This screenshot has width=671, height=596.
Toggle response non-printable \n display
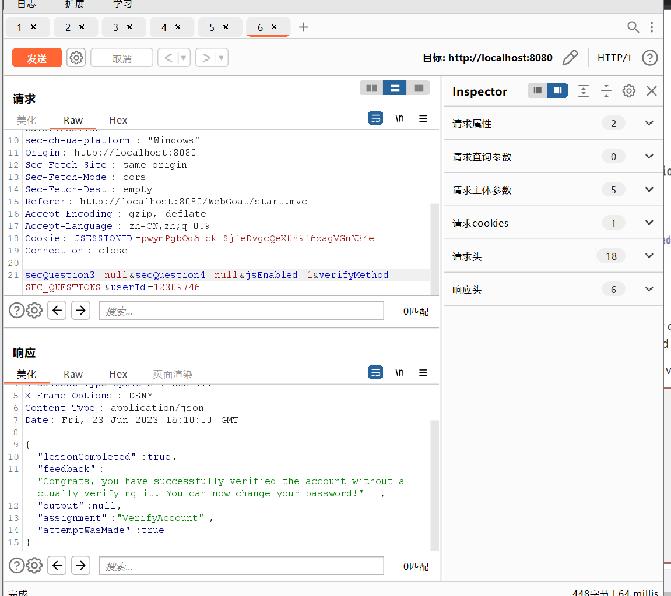tap(399, 372)
